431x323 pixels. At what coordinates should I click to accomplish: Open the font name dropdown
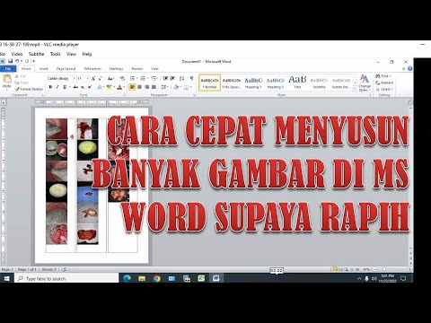pyautogui.click(x=75, y=78)
